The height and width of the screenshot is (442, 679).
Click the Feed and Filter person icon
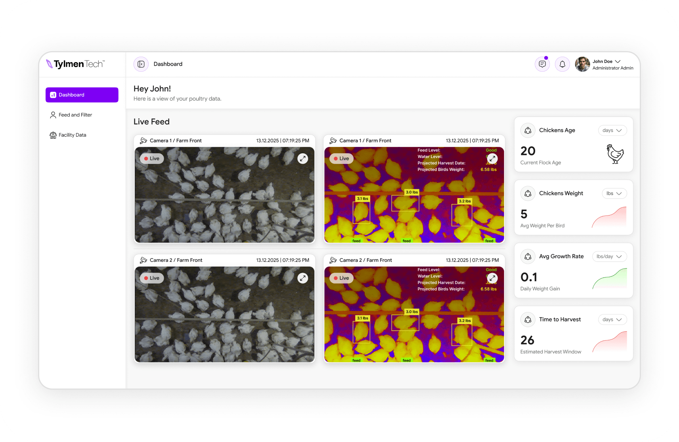pyautogui.click(x=53, y=115)
